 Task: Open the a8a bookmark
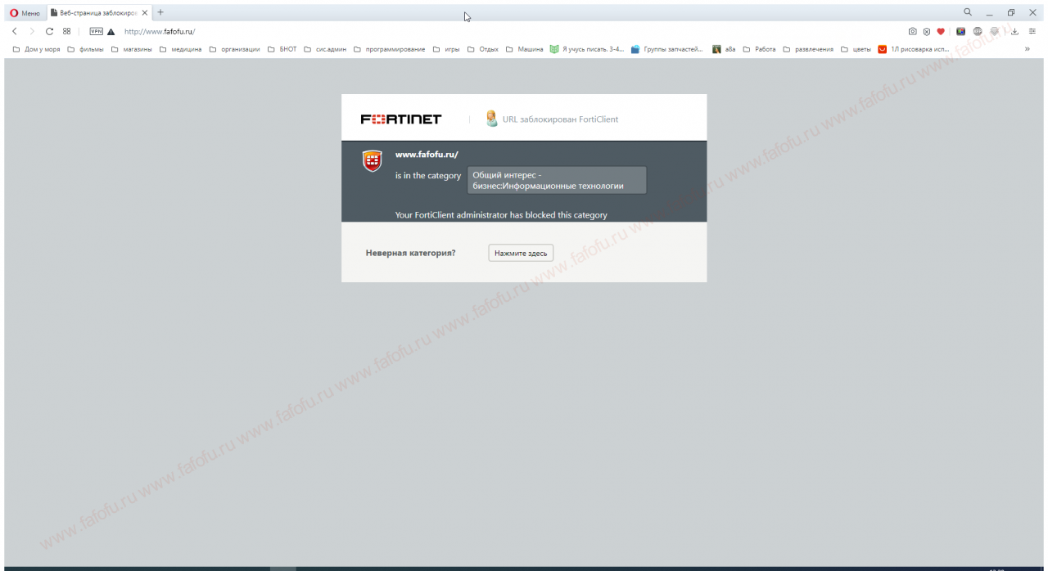pos(724,49)
